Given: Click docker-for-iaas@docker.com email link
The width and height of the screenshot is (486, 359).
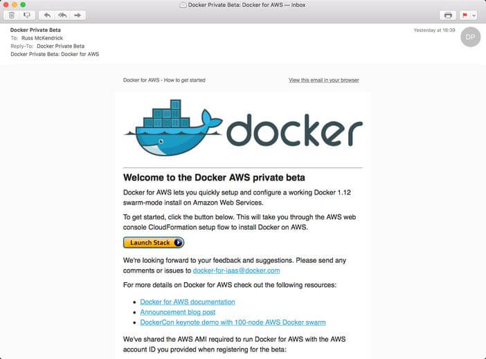Looking at the screenshot, I should (x=236, y=270).
